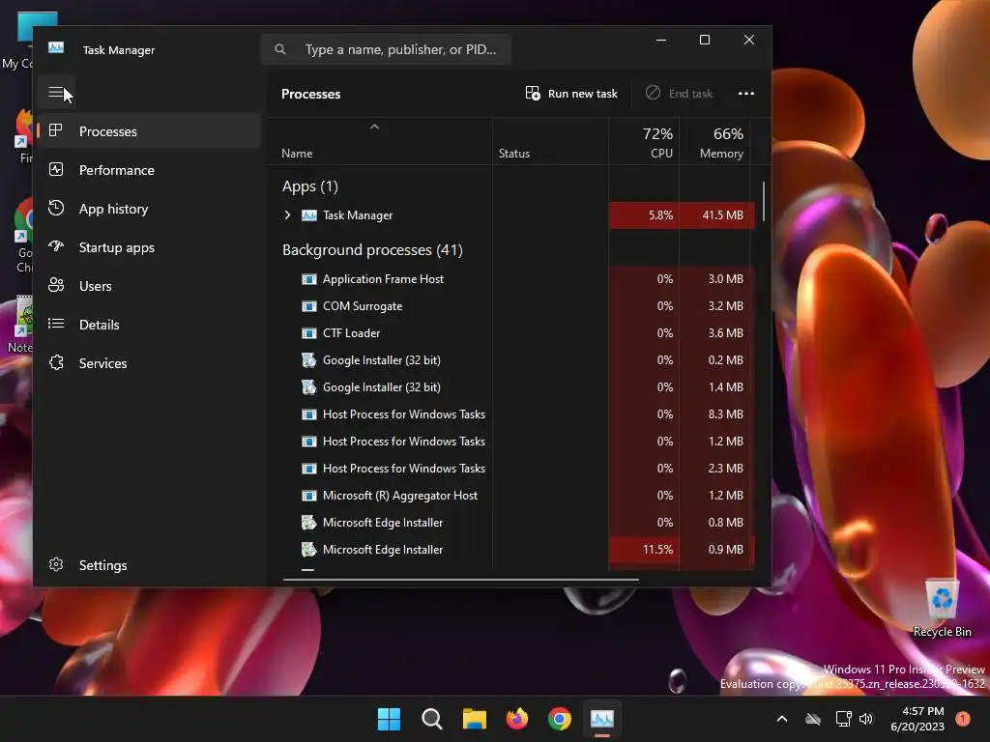This screenshot has width=990, height=742.
Task: Open Windows Start menu
Action: pyautogui.click(x=389, y=719)
